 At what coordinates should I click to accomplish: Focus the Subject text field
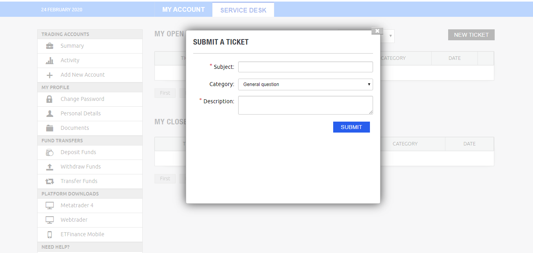click(305, 67)
